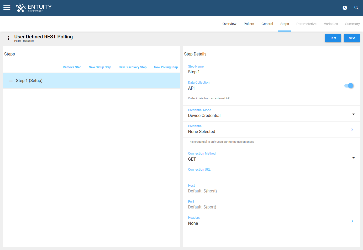The width and height of the screenshot is (363, 250).
Task: Click the Device Credential value
Action: coord(204,116)
